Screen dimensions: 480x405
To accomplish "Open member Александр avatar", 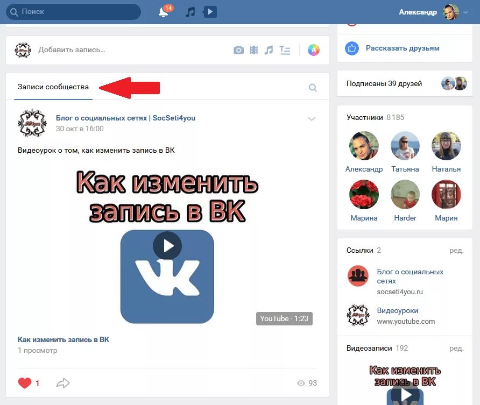I will pyautogui.click(x=364, y=146).
